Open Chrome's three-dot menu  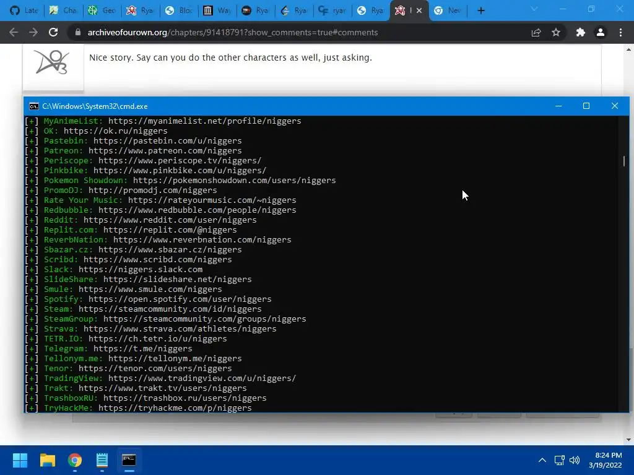620,32
